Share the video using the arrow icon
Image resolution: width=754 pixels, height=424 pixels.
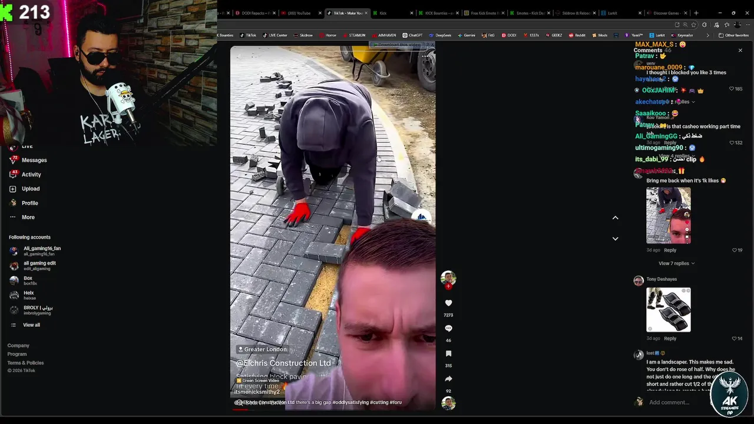(x=448, y=379)
